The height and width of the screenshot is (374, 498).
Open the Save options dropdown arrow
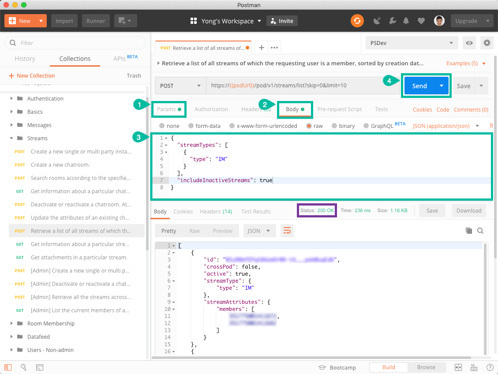481,86
